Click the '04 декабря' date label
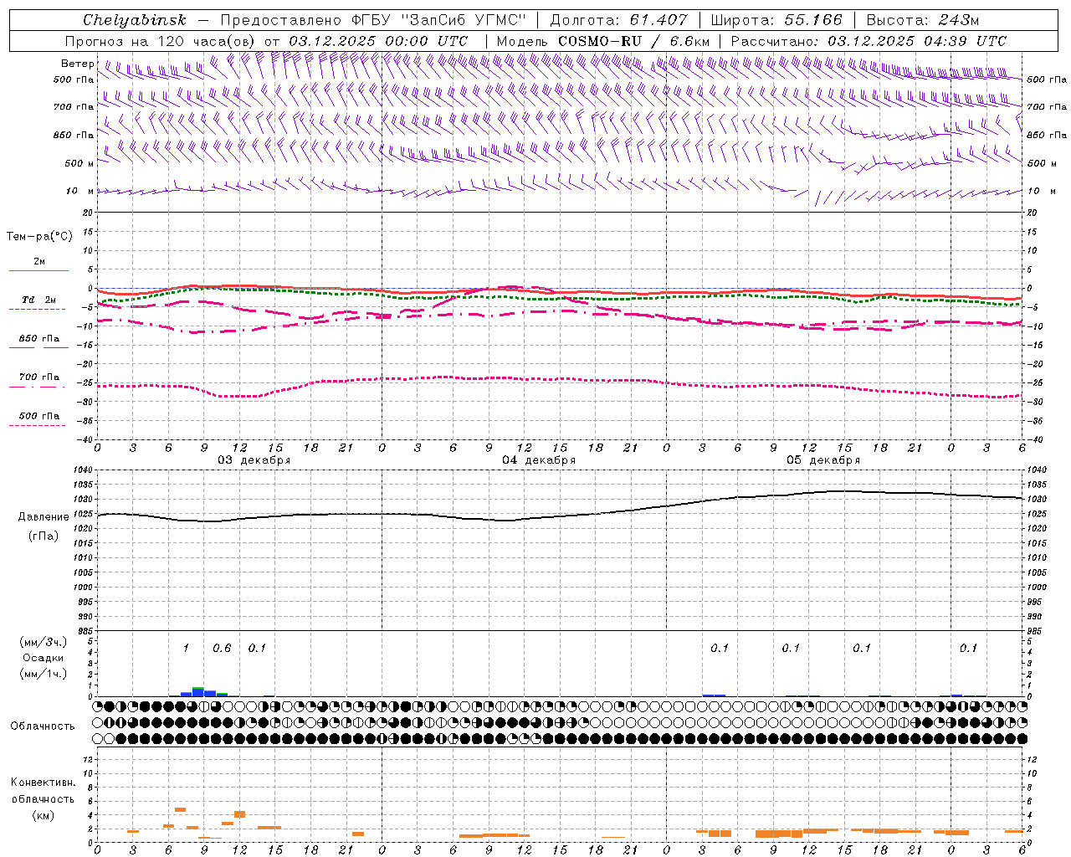 tap(539, 460)
